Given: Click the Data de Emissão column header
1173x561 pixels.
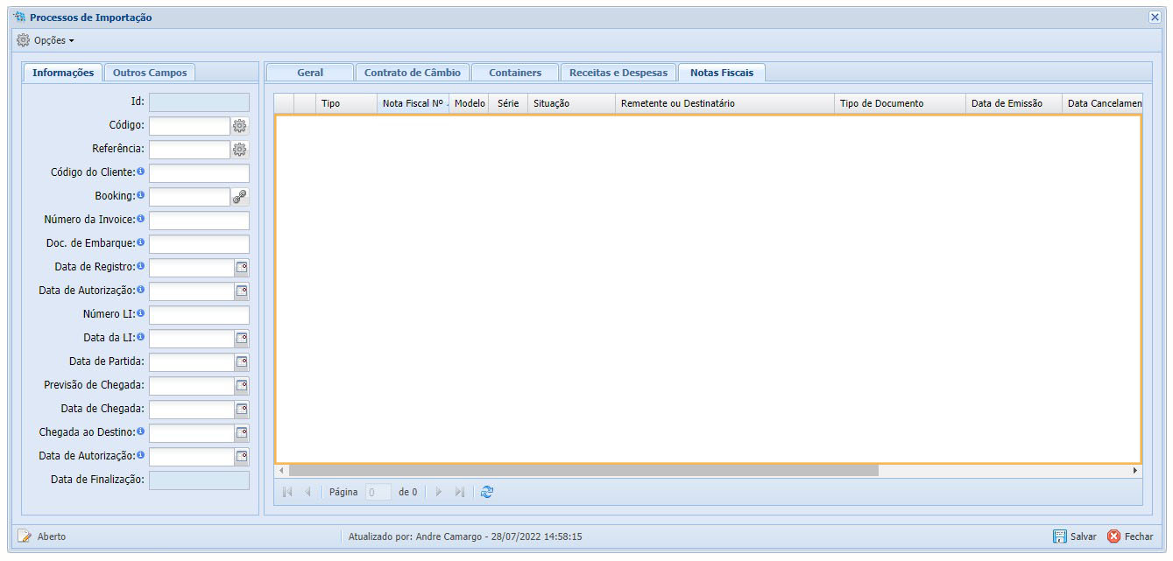Looking at the screenshot, I should [x=1014, y=103].
